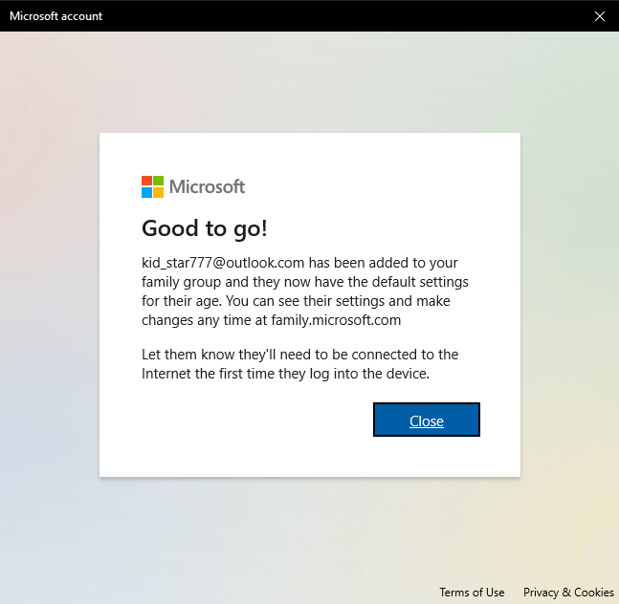Close the Microsoft account window with X

(x=599, y=15)
